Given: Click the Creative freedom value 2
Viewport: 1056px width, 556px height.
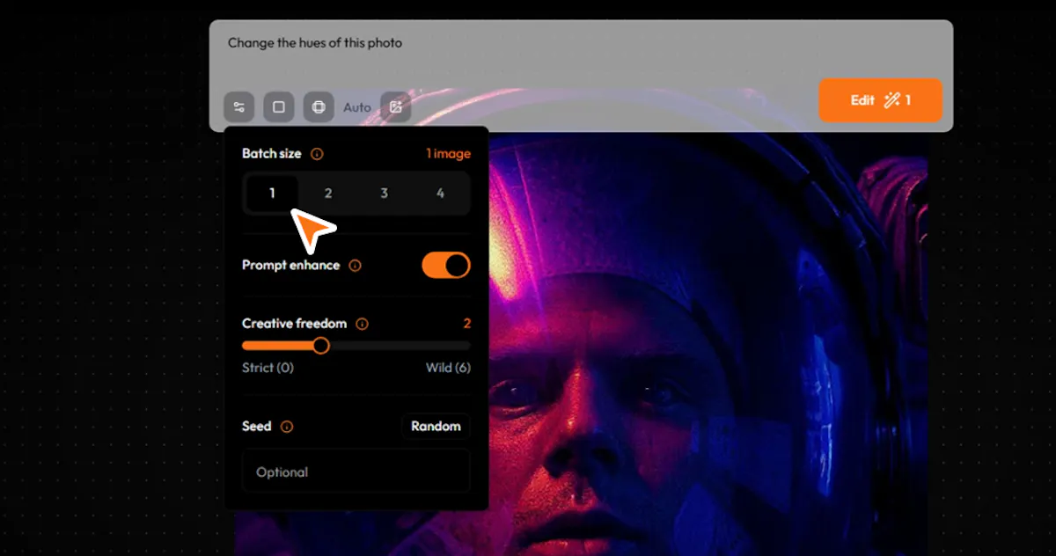Looking at the screenshot, I should pyautogui.click(x=467, y=324).
